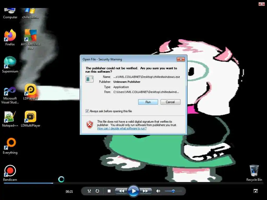Click the application file icon in the dialog
This screenshot has height=200, width=267.
(89, 79)
